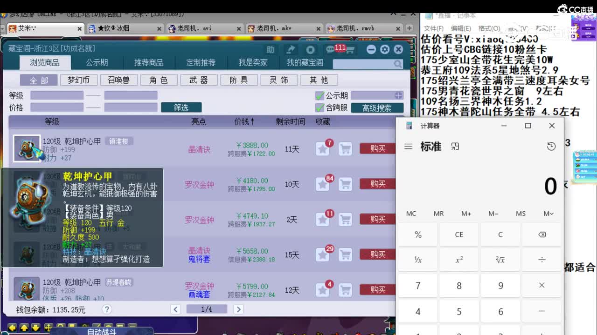Open 我的藏宝阁 tab
The height and width of the screenshot is (335, 597).
click(x=305, y=62)
